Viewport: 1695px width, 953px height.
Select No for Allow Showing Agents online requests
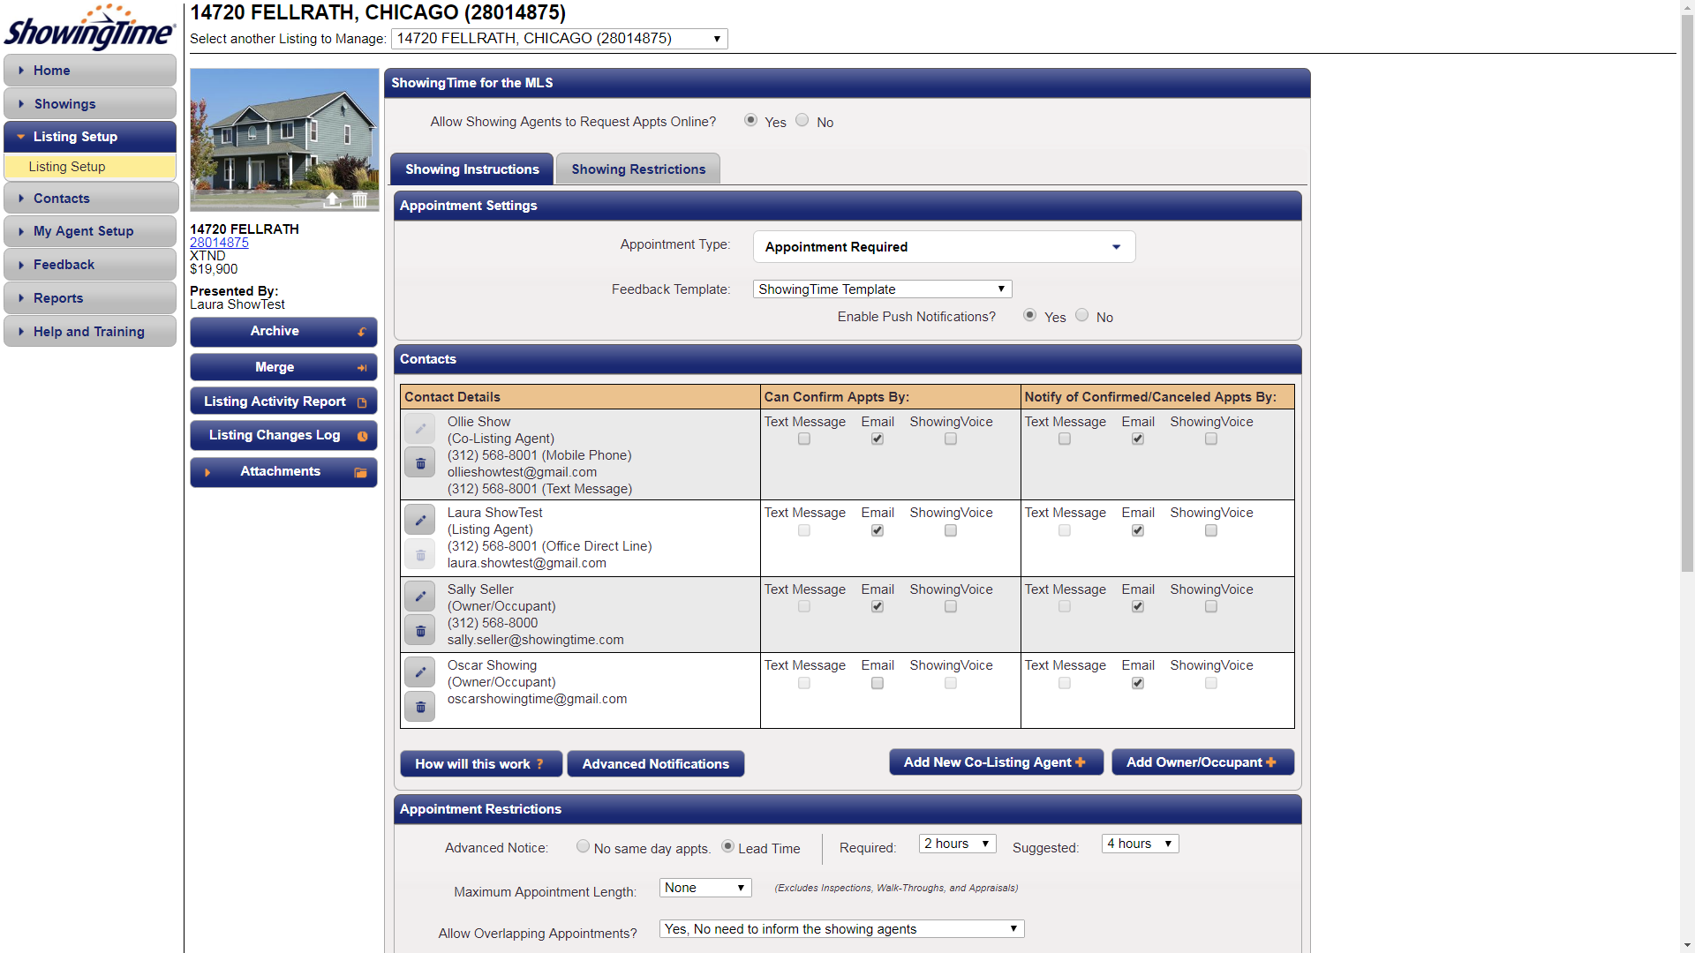(802, 120)
